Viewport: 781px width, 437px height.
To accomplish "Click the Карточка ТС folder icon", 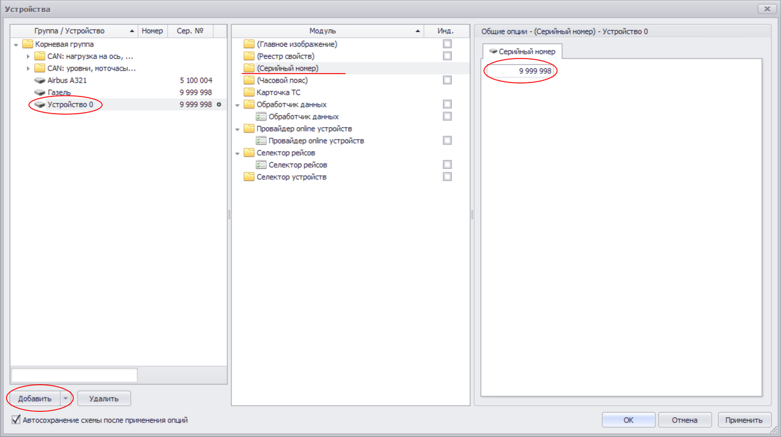I will (x=249, y=93).
